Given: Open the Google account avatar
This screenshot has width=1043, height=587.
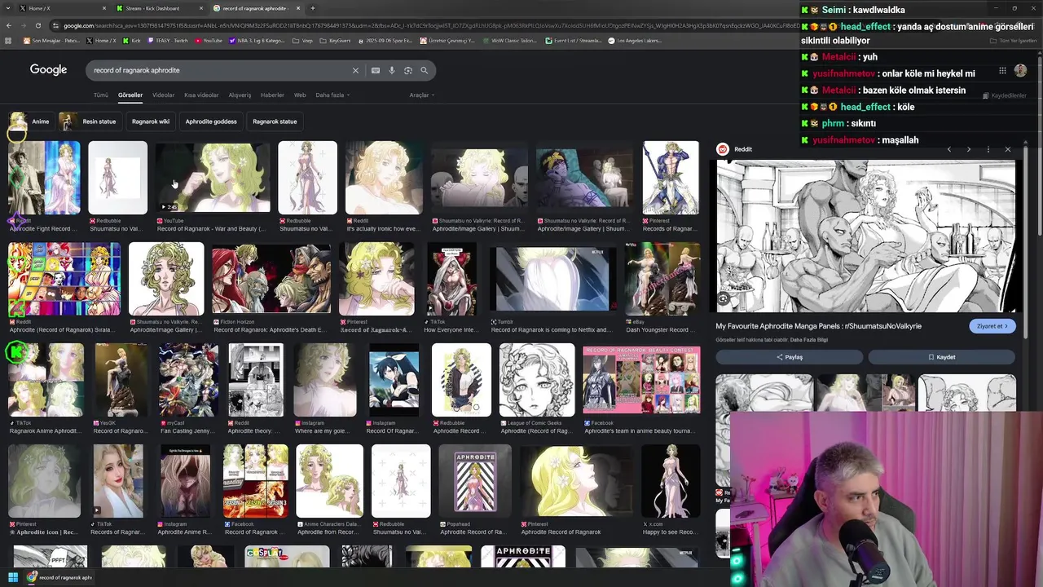Looking at the screenshot, I should (x=1020, y=70).
